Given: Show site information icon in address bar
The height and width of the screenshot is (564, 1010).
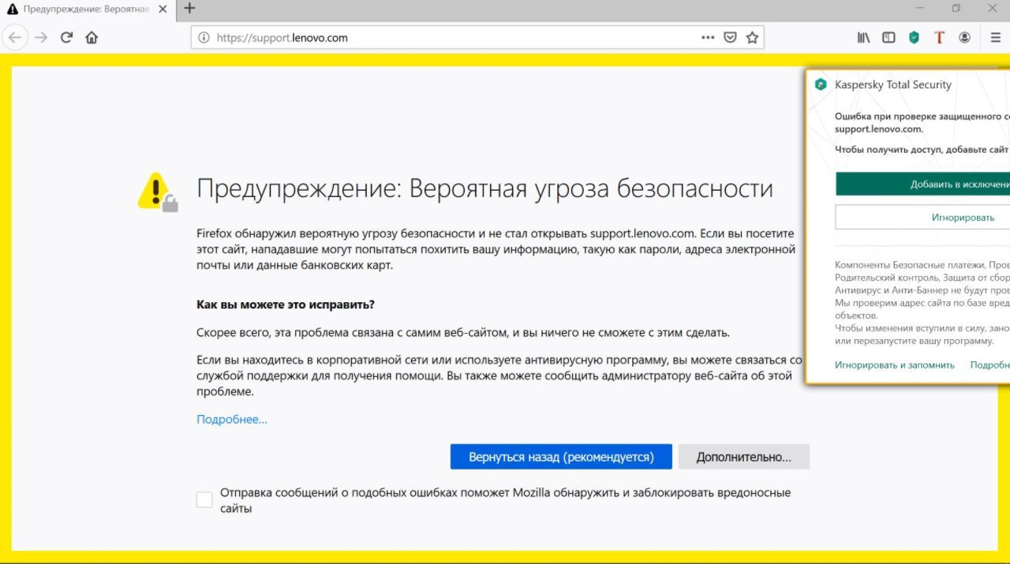Looking at the screenshot, I should (x=204, y=37).
